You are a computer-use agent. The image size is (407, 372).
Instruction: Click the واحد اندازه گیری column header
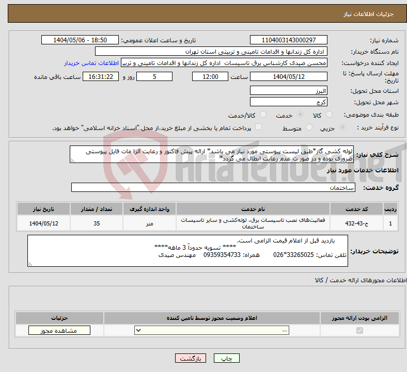point(149,209)
